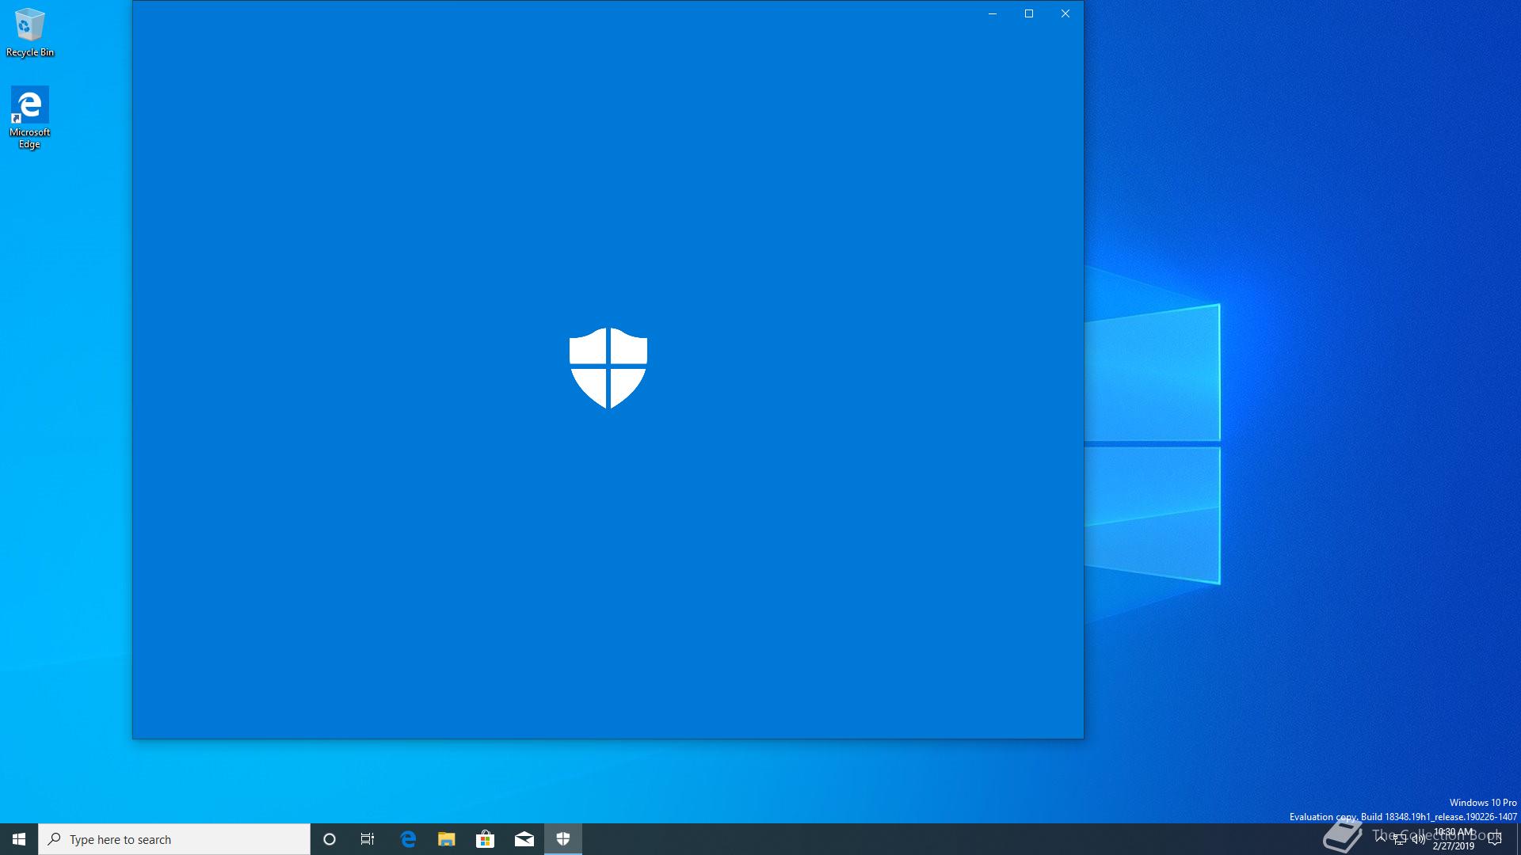Close the Windows Security window

click(1065, 13)
